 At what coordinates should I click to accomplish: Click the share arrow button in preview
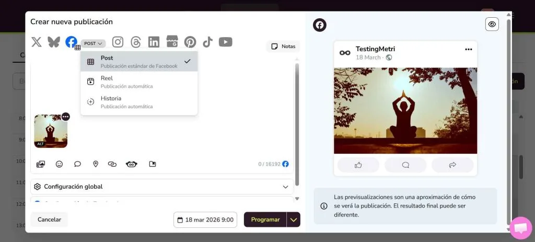point(452,165)
